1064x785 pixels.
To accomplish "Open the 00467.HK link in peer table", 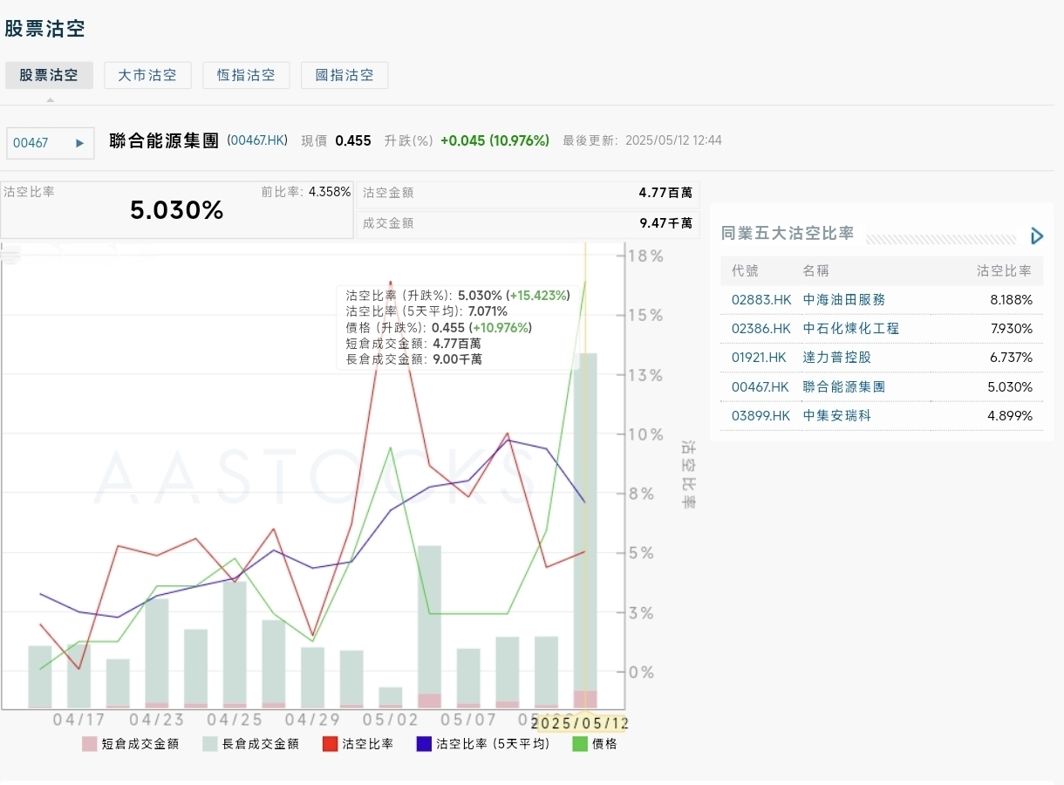I will (x=760, y=386).
